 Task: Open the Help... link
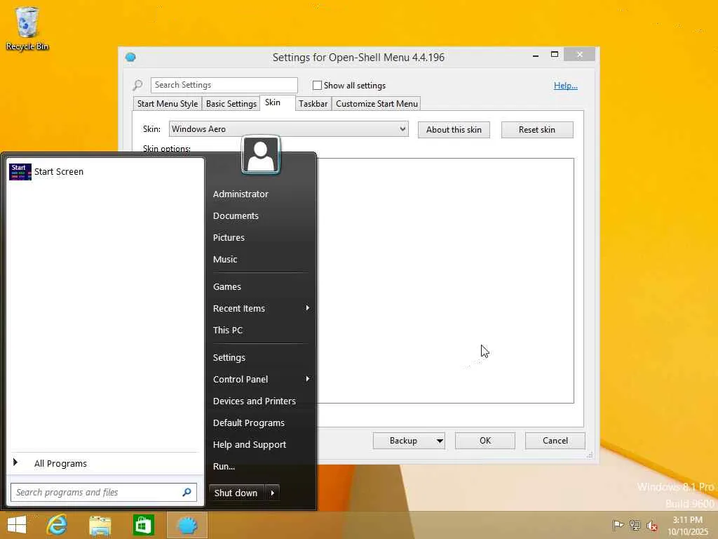point(566,86)
